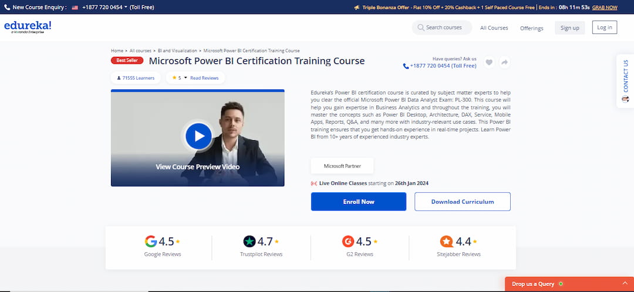The width and height of the screenshot is (634, 292).
Task: Click the US flag icon in top bar
Action: (75, 7)
